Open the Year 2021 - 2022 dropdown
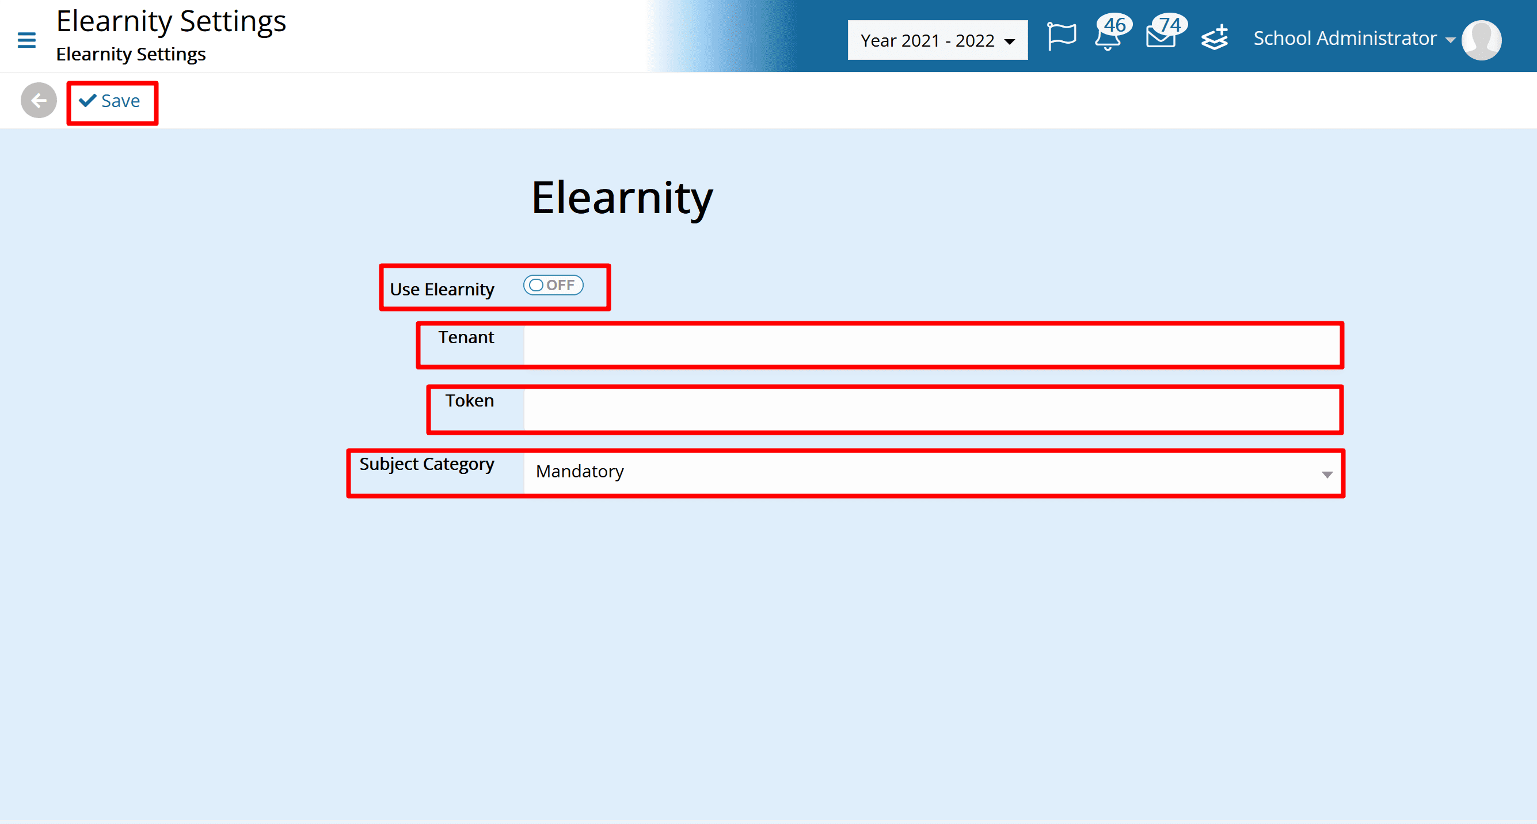 point(937,40)
